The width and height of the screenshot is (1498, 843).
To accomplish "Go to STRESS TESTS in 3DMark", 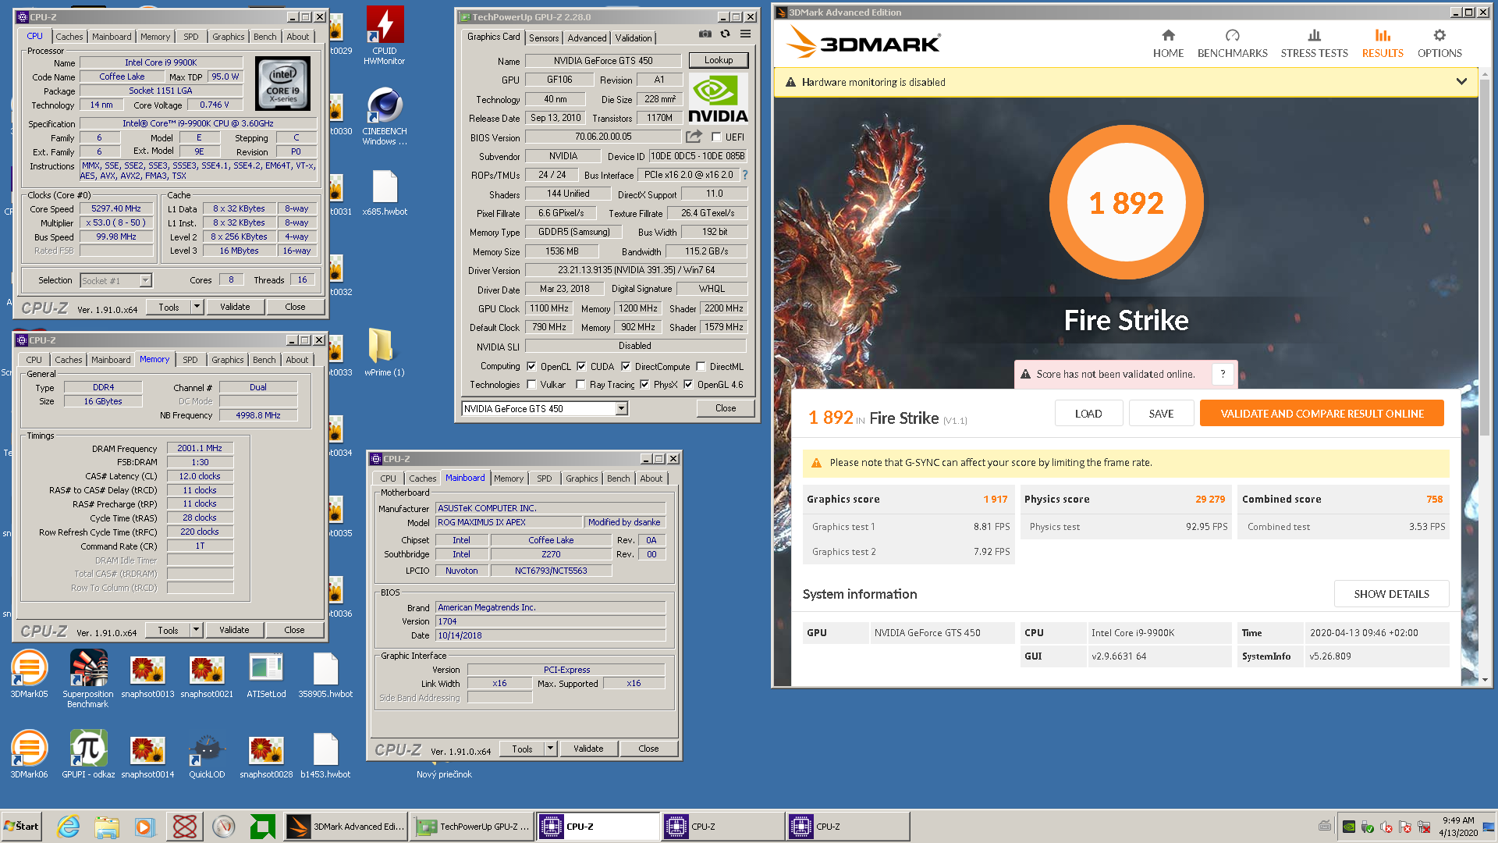I will click(x=1314, y=44).
